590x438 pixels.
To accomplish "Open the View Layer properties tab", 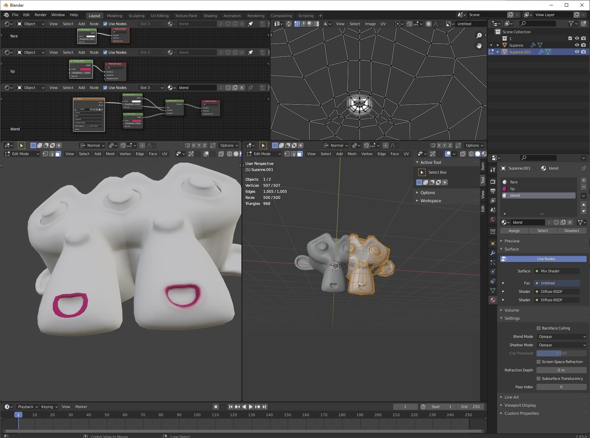I will tap(493, 200).
